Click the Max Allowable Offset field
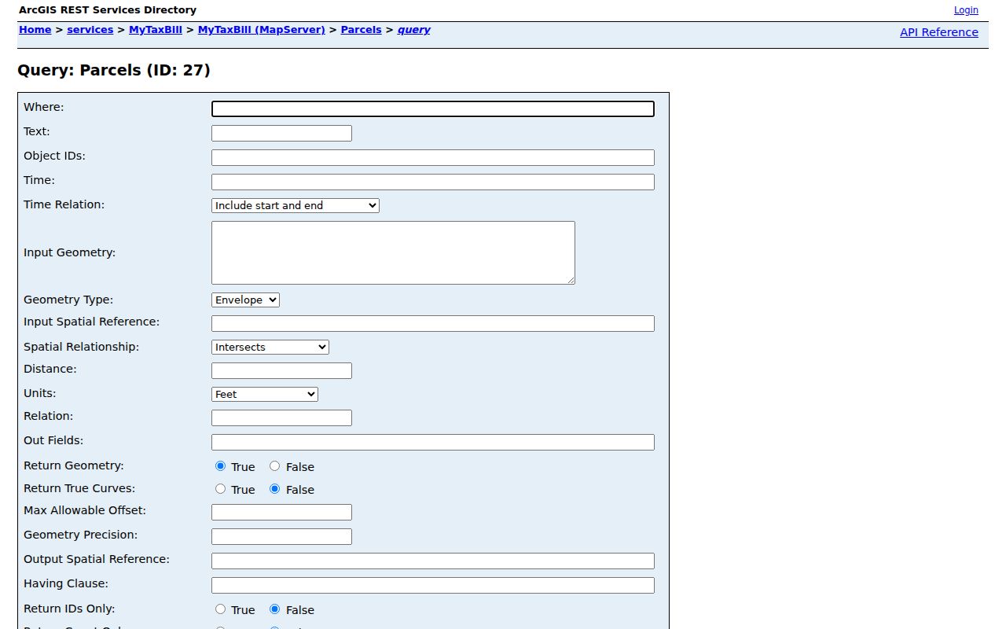Viewport: 1006px width, 629px height. point(281,513)
